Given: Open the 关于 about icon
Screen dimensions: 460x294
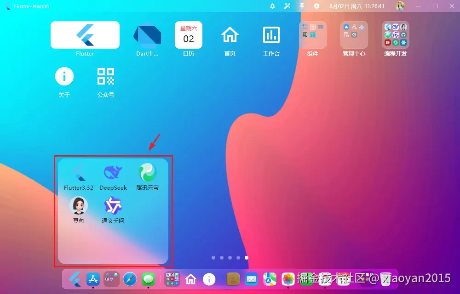Looking at the screenshot, I should click(64, 76).
